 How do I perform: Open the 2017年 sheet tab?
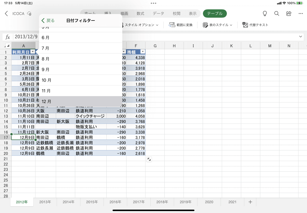(x=139, y=202)
